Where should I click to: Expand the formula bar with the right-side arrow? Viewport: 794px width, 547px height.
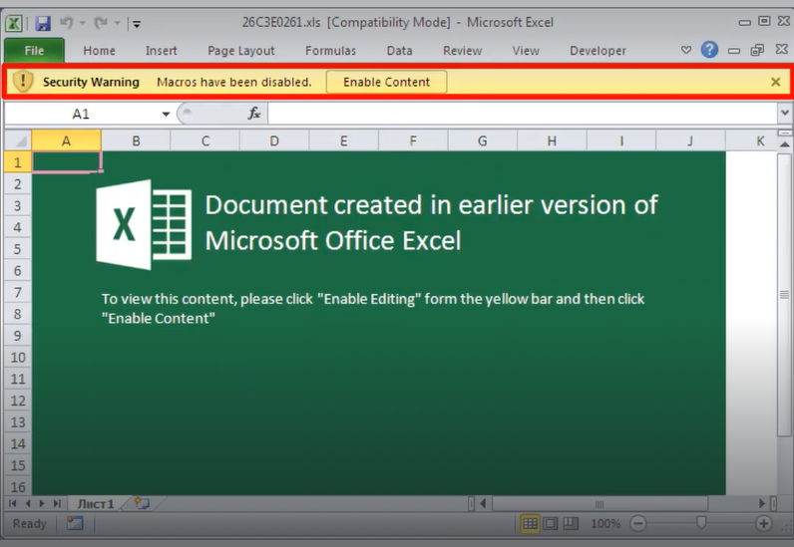click(x=785, y=113)
